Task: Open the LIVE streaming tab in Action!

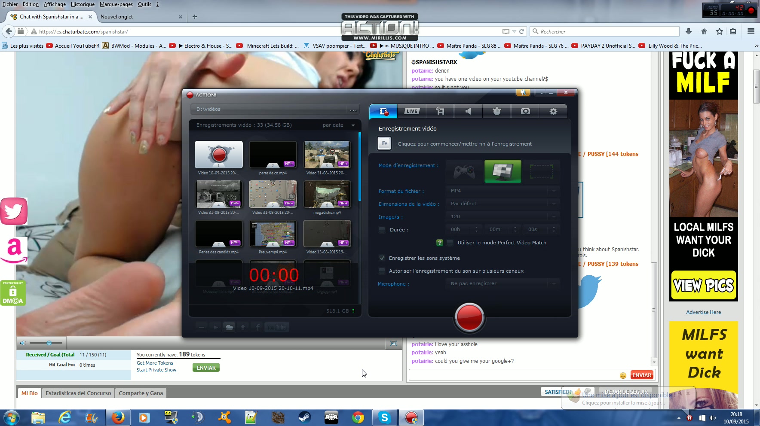Action: (x=411, y=111)
